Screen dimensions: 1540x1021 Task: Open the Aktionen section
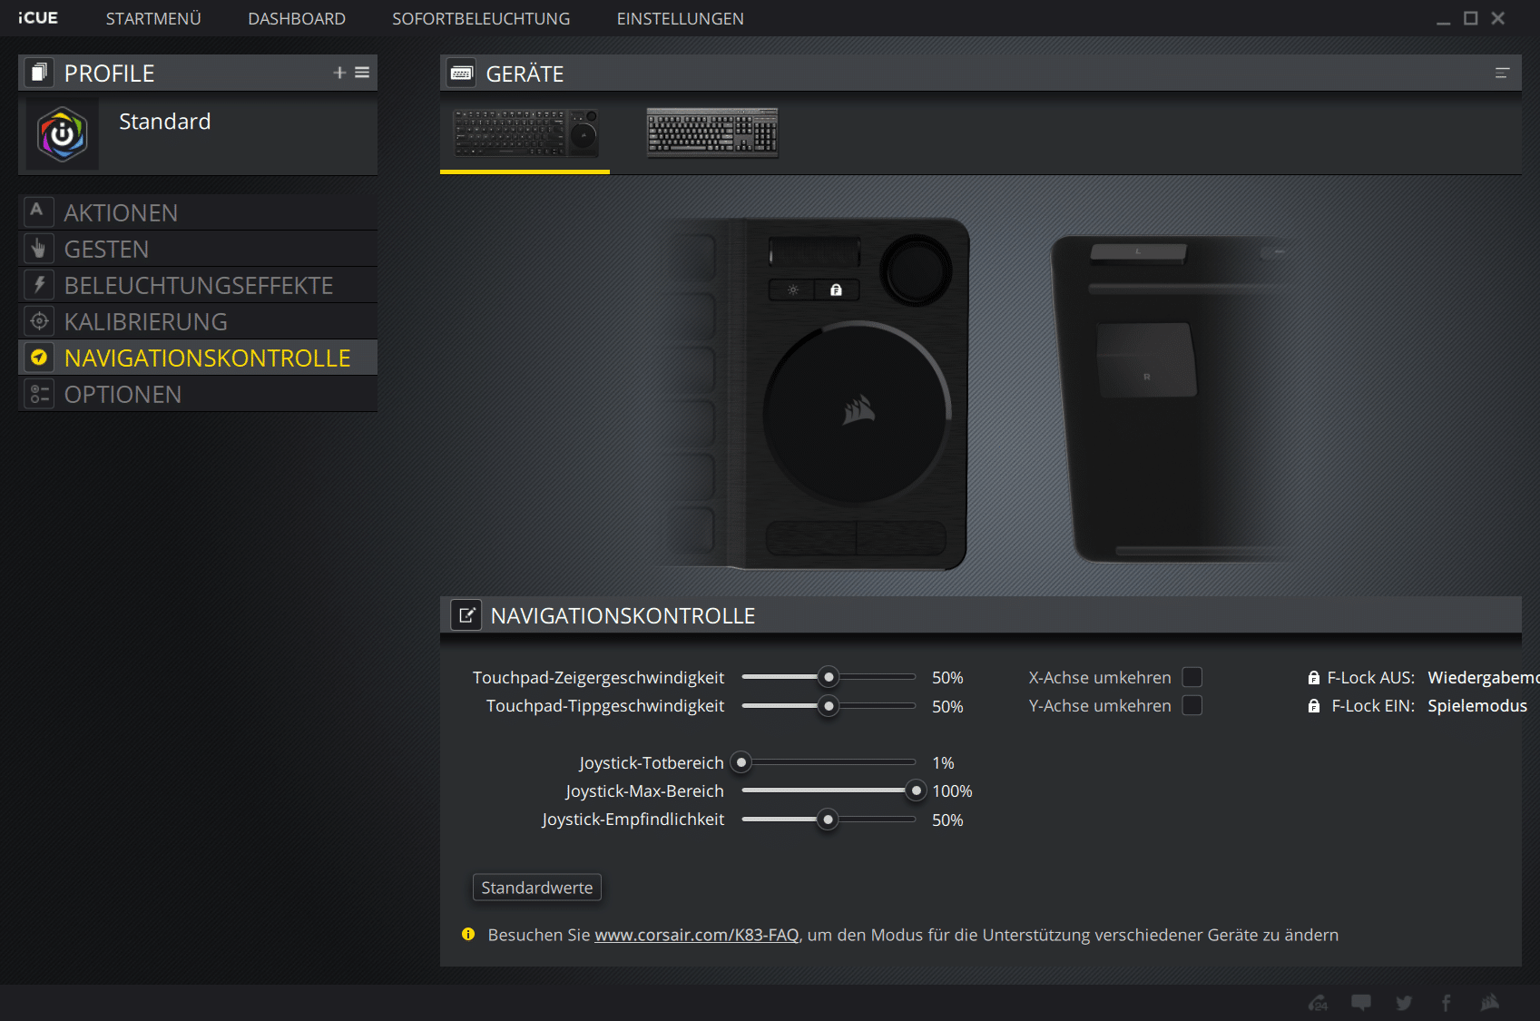click(x=121, y=212)
